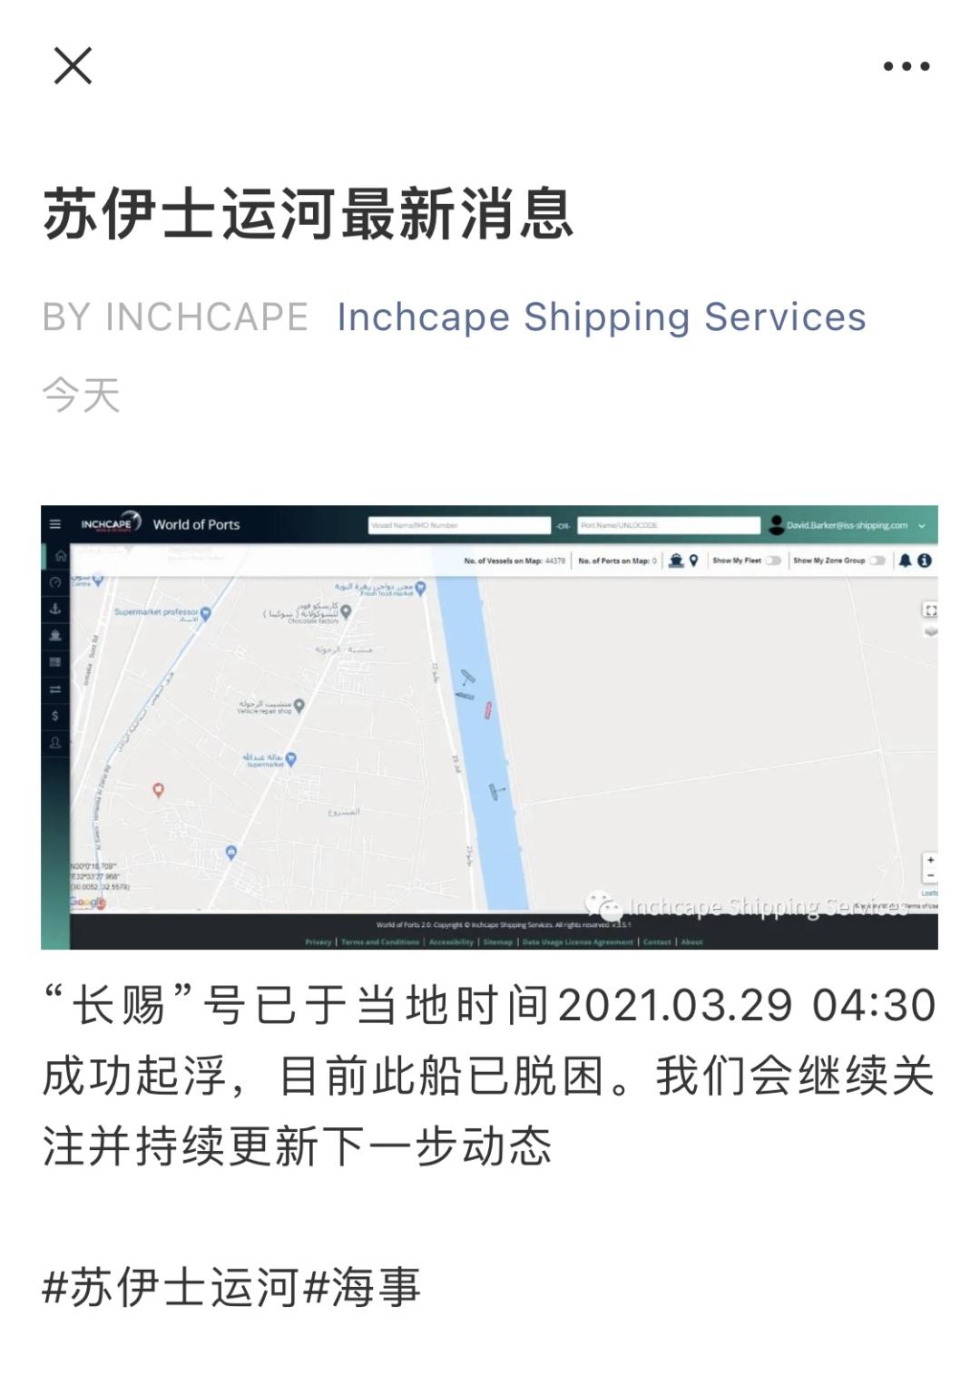Viewport: 980px width, 1375px height.
Task: Open the hamburger menu in World of Ports
Action: pyautogui.click(x=55, y=524)
